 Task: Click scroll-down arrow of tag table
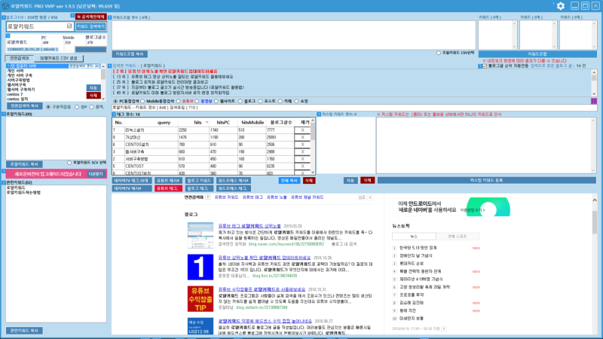click(313, 173)
